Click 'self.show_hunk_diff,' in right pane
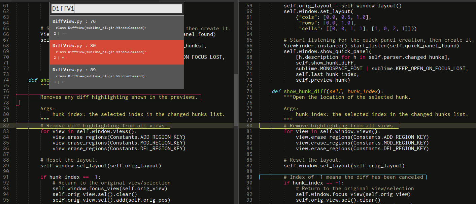Screen dimensions: 476x204 coord(326,63)
